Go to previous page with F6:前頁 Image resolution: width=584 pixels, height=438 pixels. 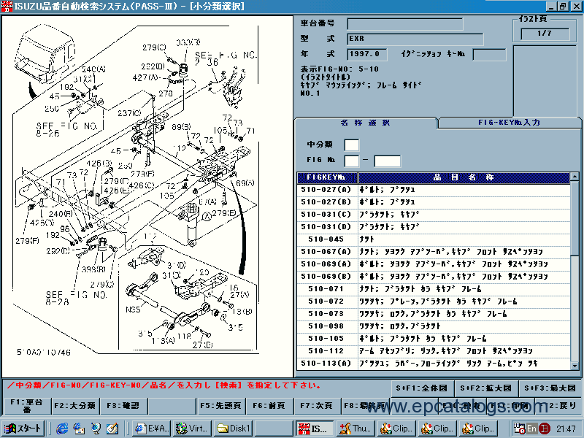click(x=269, y=406)
